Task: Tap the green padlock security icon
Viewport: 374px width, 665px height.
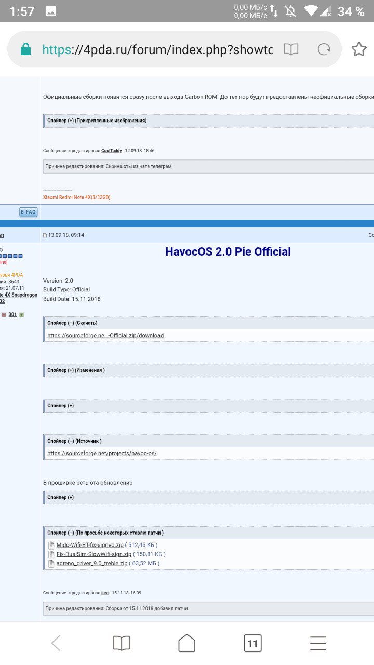Action: (x=25, y=49)
